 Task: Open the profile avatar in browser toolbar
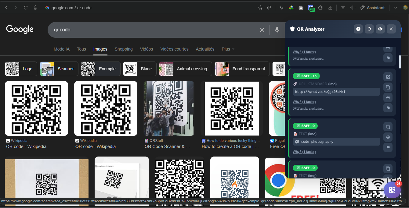point(406,8)
